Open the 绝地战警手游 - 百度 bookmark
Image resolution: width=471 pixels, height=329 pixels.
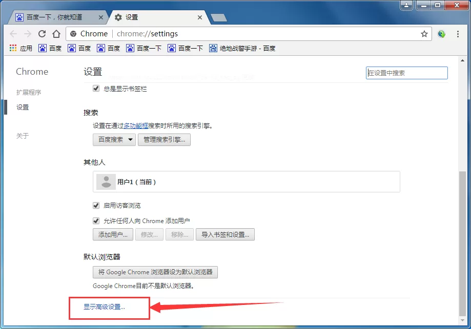click(x=242, y=48)
